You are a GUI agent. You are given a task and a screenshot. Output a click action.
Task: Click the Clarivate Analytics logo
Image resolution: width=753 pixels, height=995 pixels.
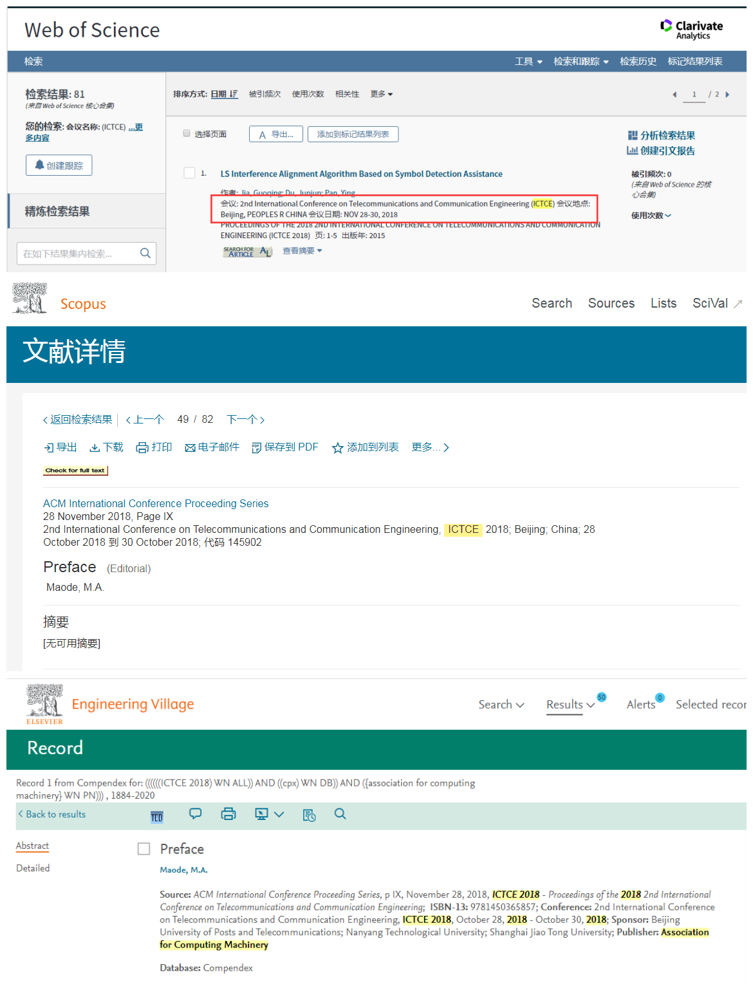[691, 30]
